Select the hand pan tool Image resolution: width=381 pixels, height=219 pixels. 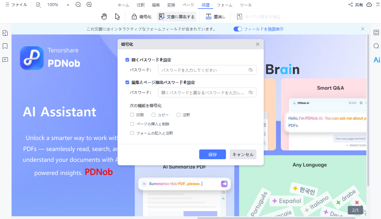[104, 16]
